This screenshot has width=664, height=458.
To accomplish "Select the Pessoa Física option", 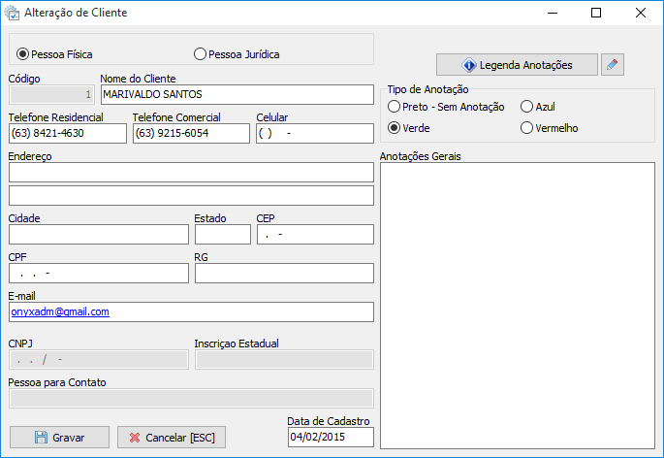I will tap(24, 54).
